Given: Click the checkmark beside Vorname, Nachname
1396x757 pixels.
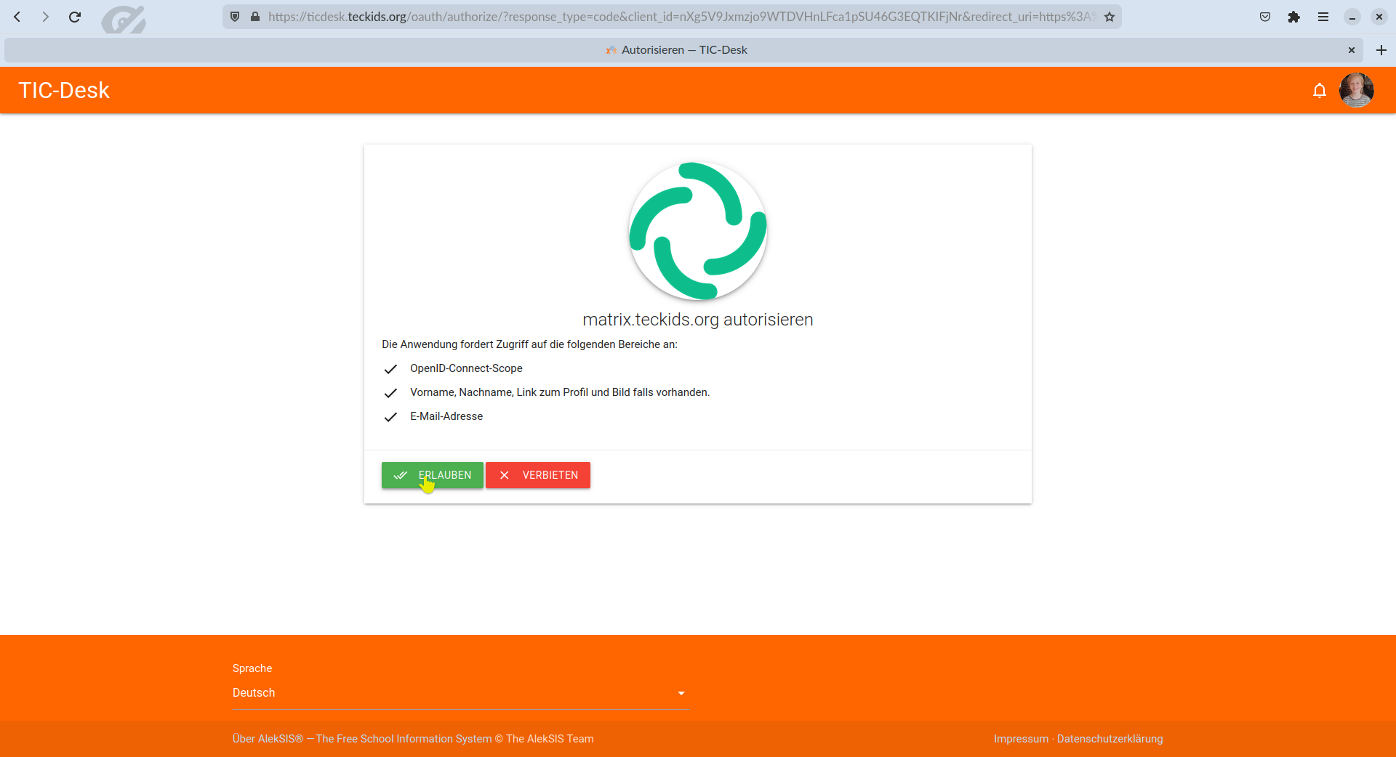Looking at the screenshot, I should pos(390,393).
